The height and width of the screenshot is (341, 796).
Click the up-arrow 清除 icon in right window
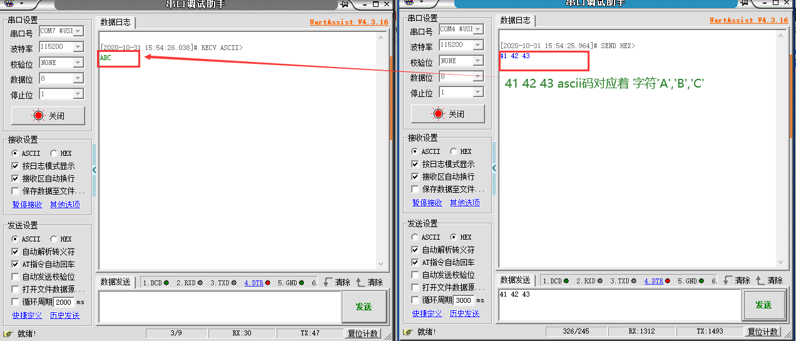(760, 280)
